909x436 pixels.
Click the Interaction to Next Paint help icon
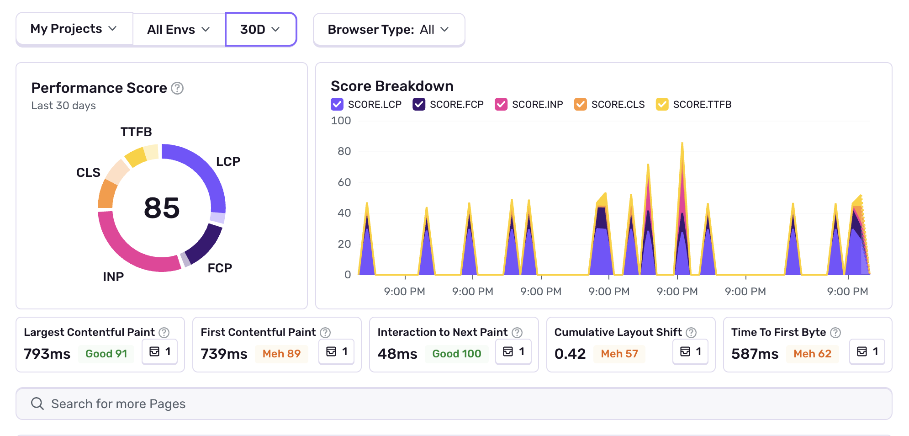(x=517, y=333)
